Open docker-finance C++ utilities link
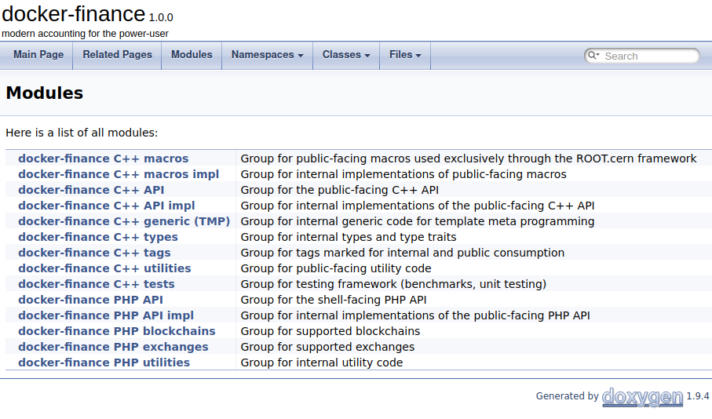The height and width of the screenshot is (419, 712). (104, 268)
